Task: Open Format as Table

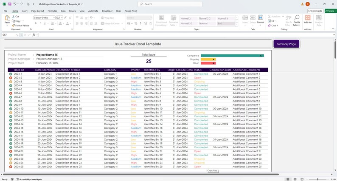Action: point(173,21)
